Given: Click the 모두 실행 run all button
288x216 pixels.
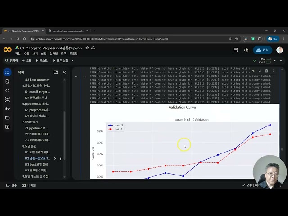Looking at the screenshot, I should click(61, 61).
